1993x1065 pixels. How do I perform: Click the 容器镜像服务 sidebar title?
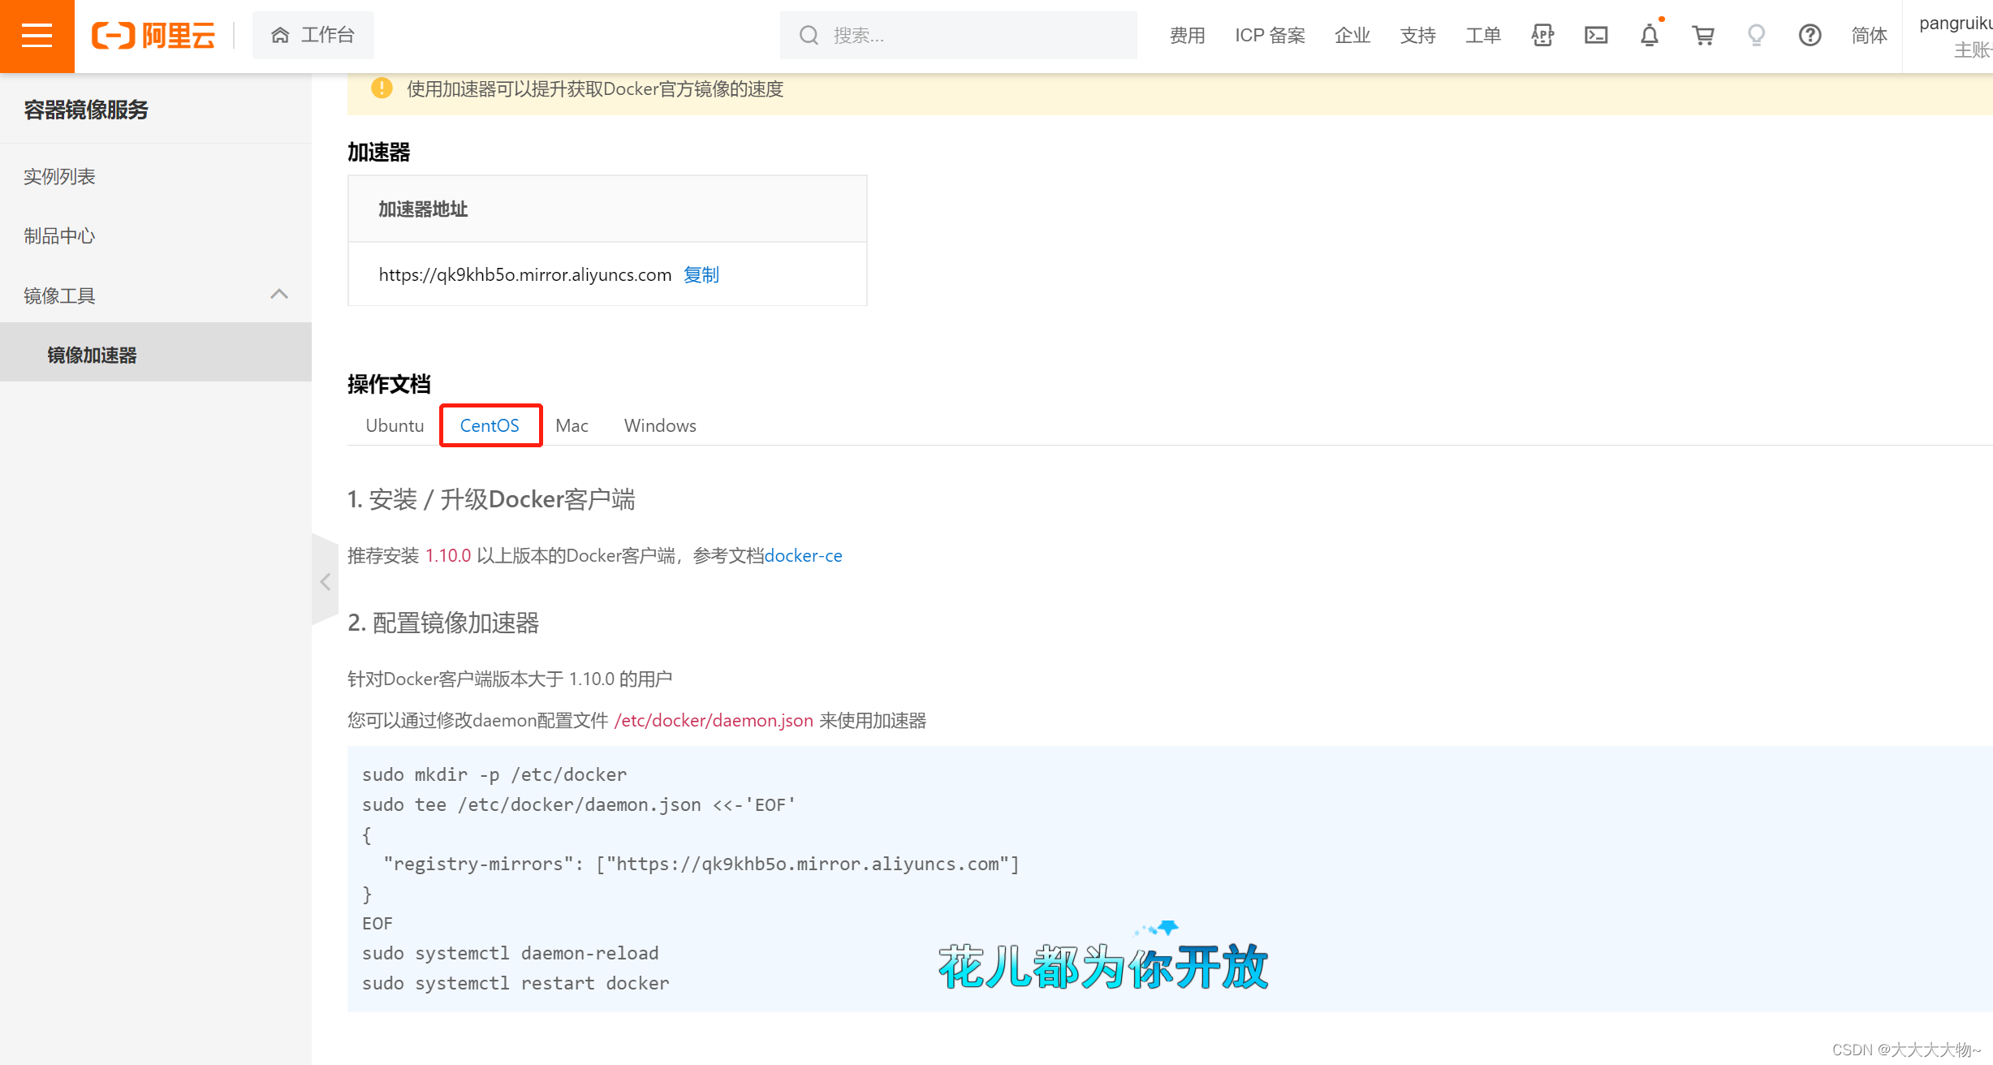pyautogui.click(x=86, y=110)
